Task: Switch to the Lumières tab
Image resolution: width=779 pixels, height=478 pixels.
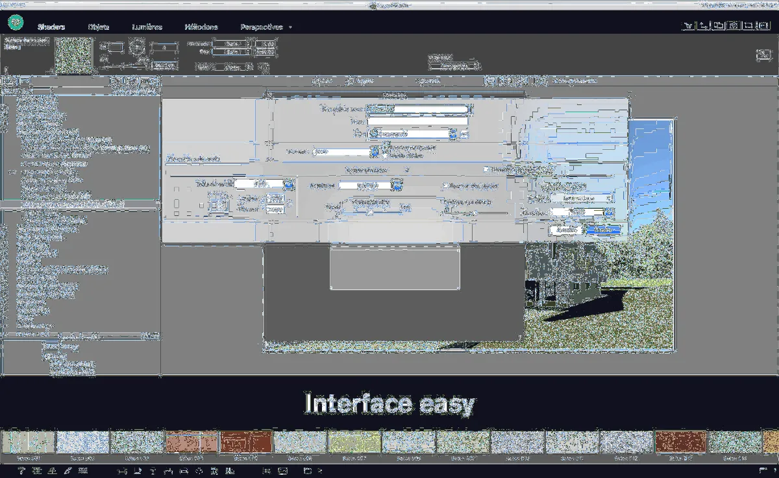Action: (x=147, y=27)
